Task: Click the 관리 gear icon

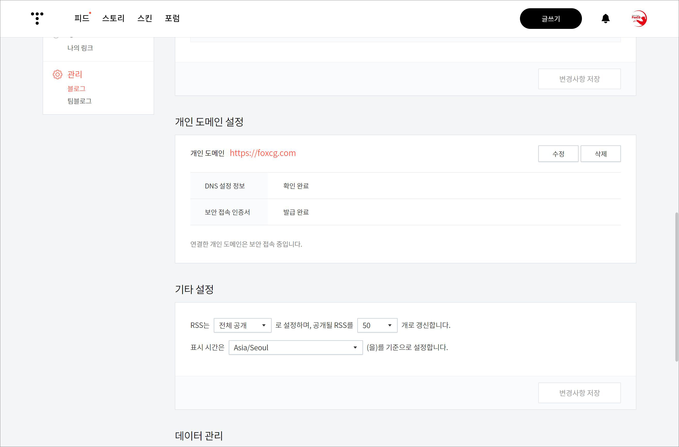Action: [57, 74]
